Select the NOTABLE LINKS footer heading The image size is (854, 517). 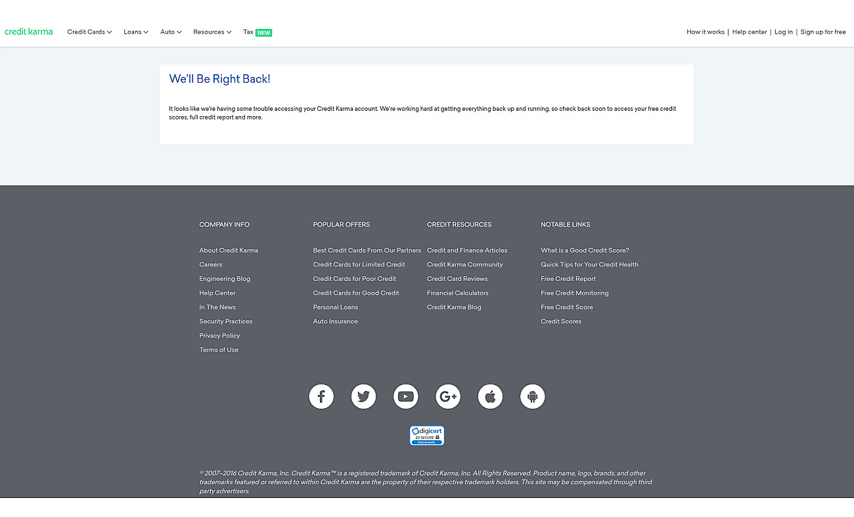pos(566,224)
